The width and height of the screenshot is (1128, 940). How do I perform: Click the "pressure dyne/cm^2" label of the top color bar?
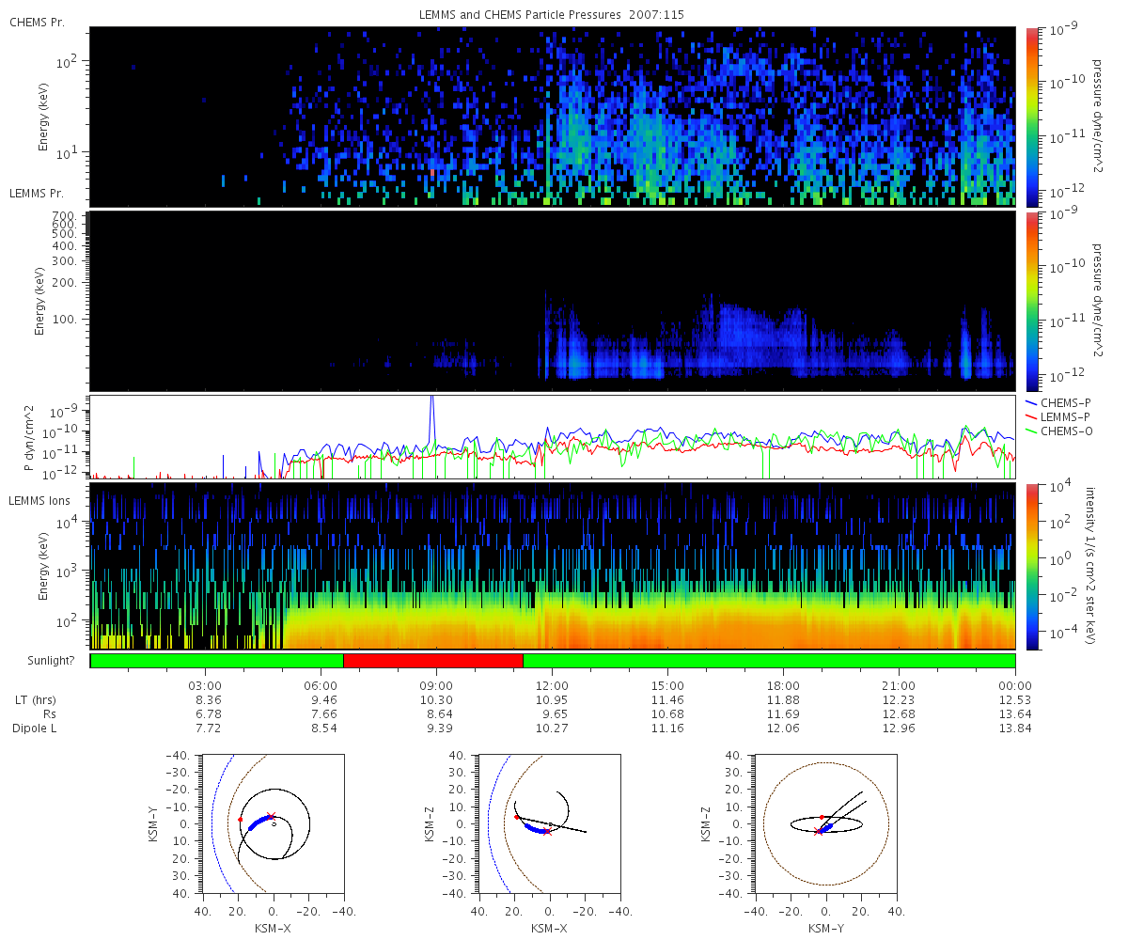[x=1097, y=116]
